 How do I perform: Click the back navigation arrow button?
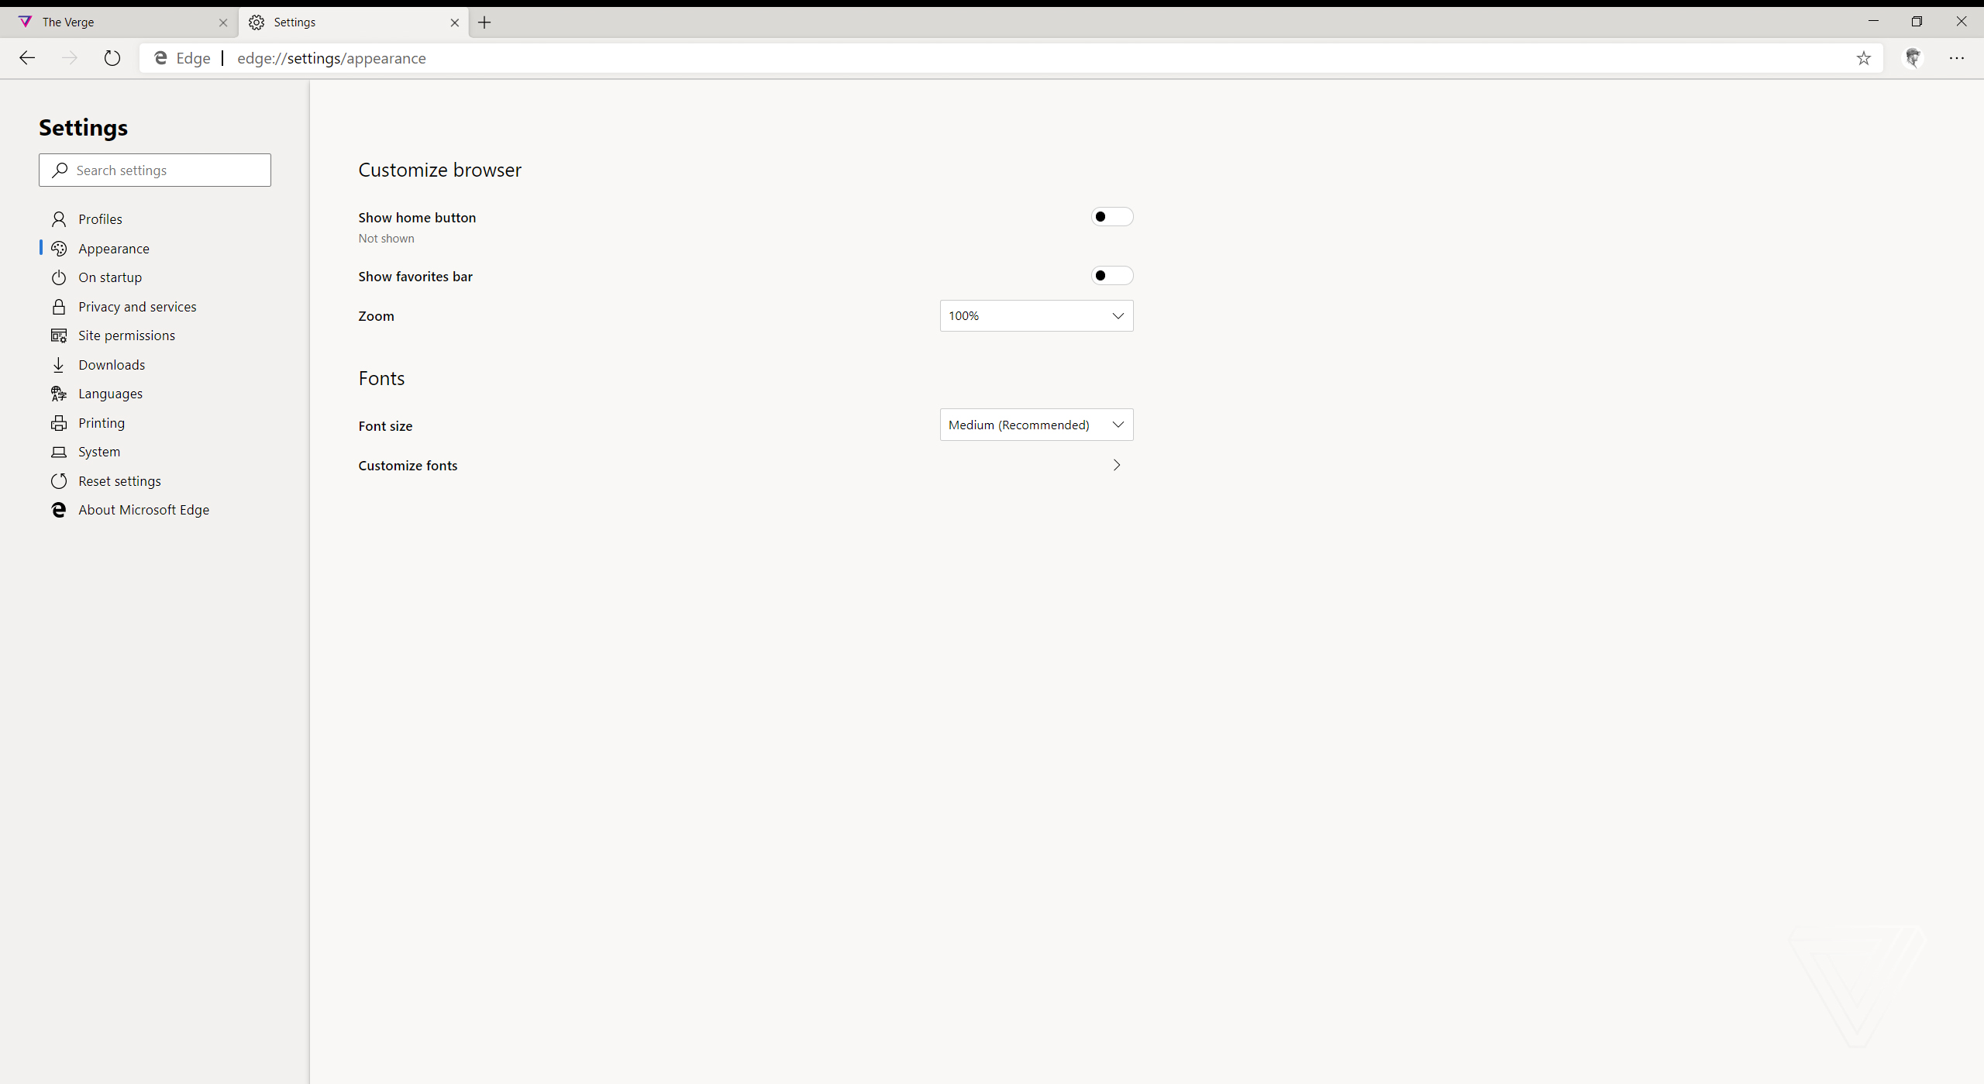pyautogui.click(x=26, y=57)
